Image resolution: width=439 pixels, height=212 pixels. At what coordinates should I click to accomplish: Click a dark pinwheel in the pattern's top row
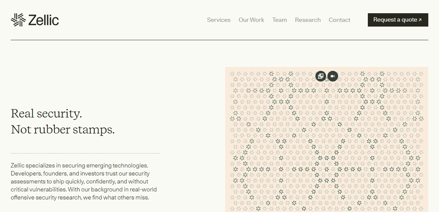[271, 74]
